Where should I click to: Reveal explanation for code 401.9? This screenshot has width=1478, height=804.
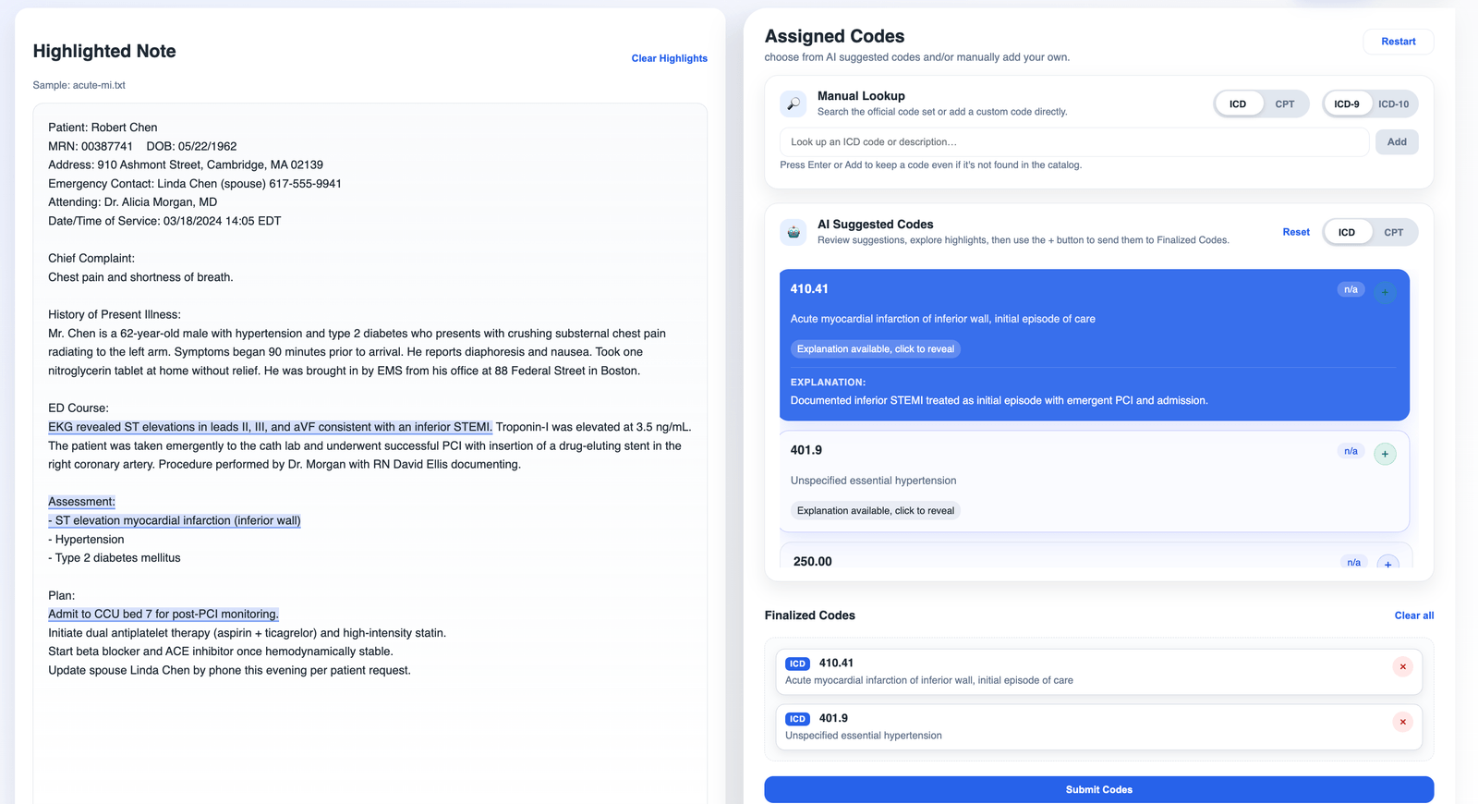tap(876, 510)
